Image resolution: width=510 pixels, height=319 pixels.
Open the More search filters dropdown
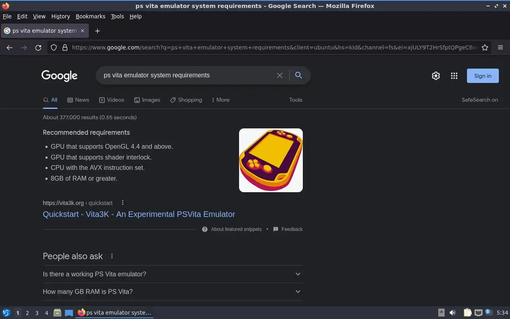(221, 100)
